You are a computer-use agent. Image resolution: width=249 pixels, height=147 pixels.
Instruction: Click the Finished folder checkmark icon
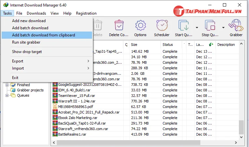click(13, 85)
